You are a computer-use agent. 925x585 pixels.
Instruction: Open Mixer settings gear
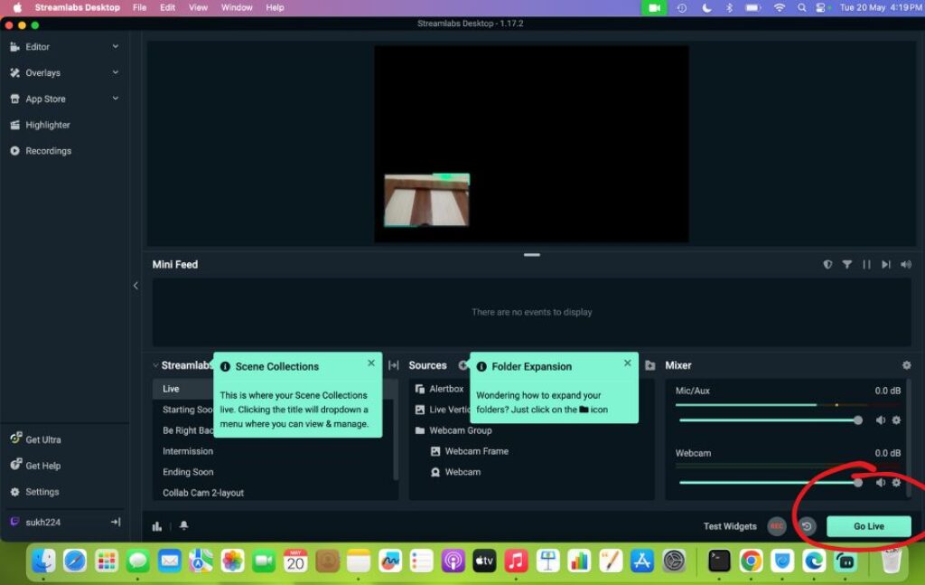pyautogui.click(x=906, y=365)
